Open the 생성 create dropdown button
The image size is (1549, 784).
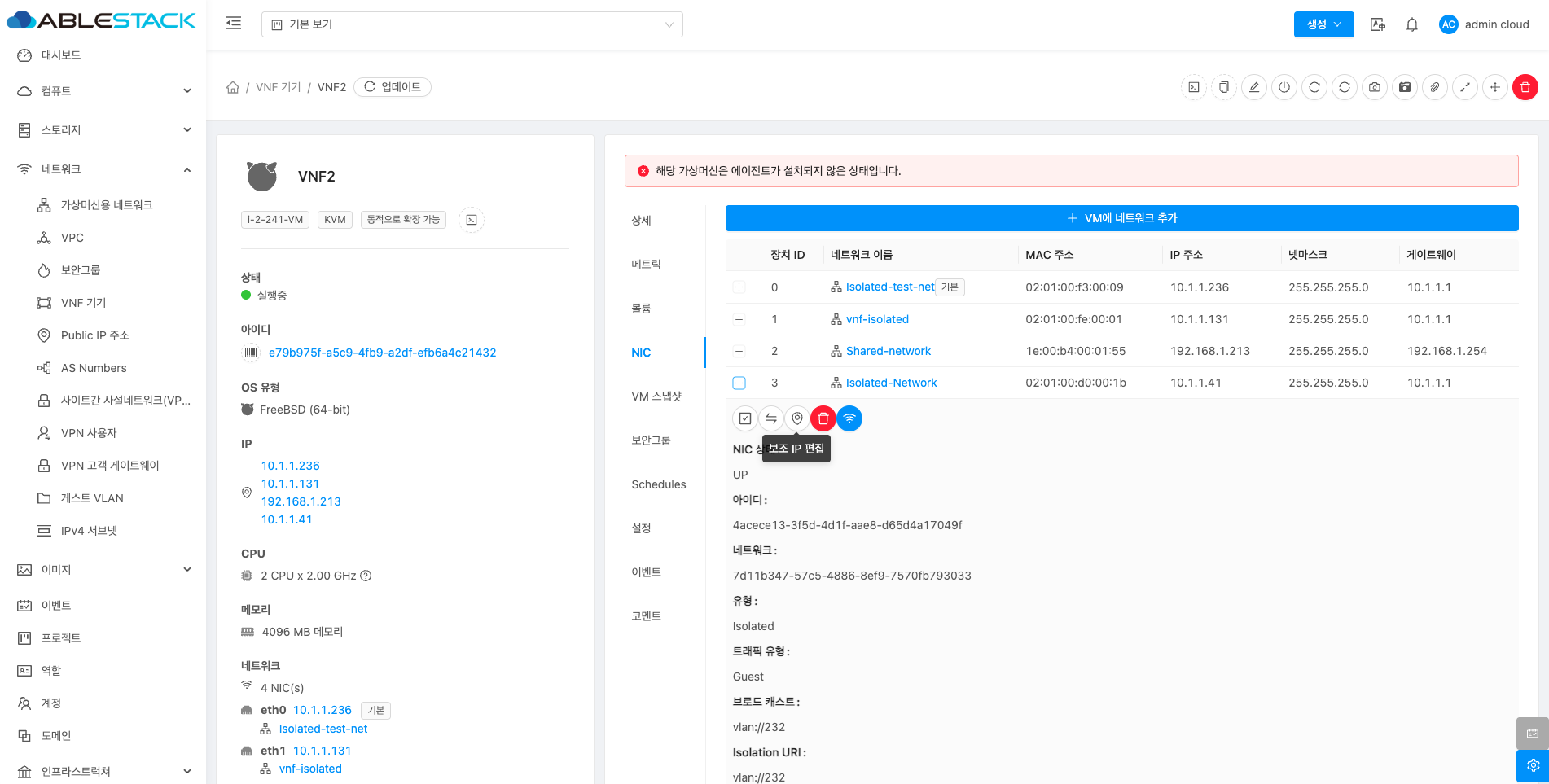[x=1323, y=24]
